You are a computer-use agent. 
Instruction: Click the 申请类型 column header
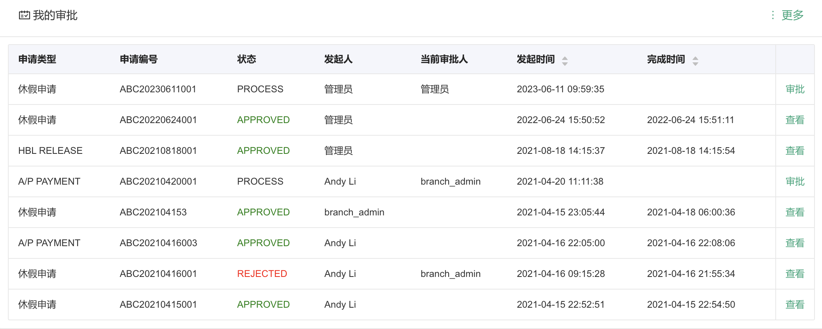coord(37,60)
